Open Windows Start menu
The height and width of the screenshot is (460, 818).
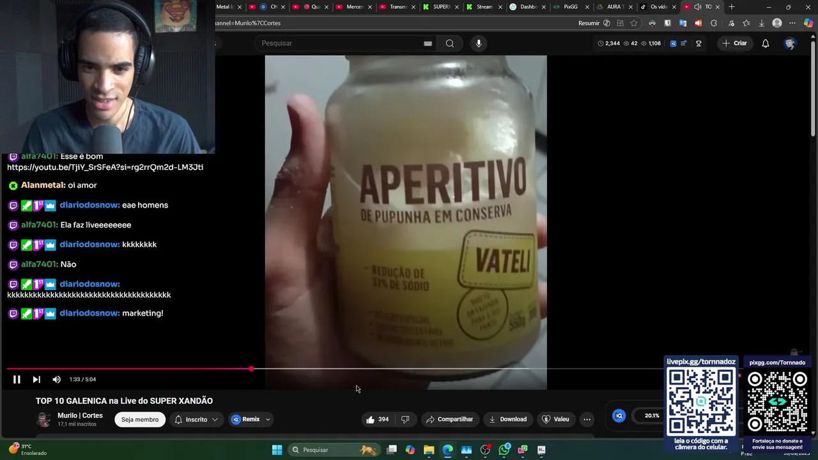(x=277, y=450)
